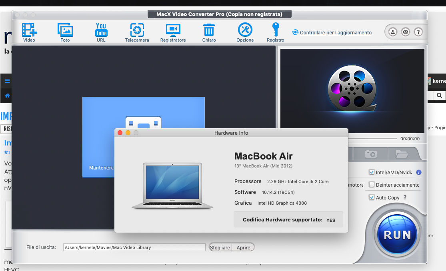
Task: Click the blue home icon in browser
Action: pos(7,96)
